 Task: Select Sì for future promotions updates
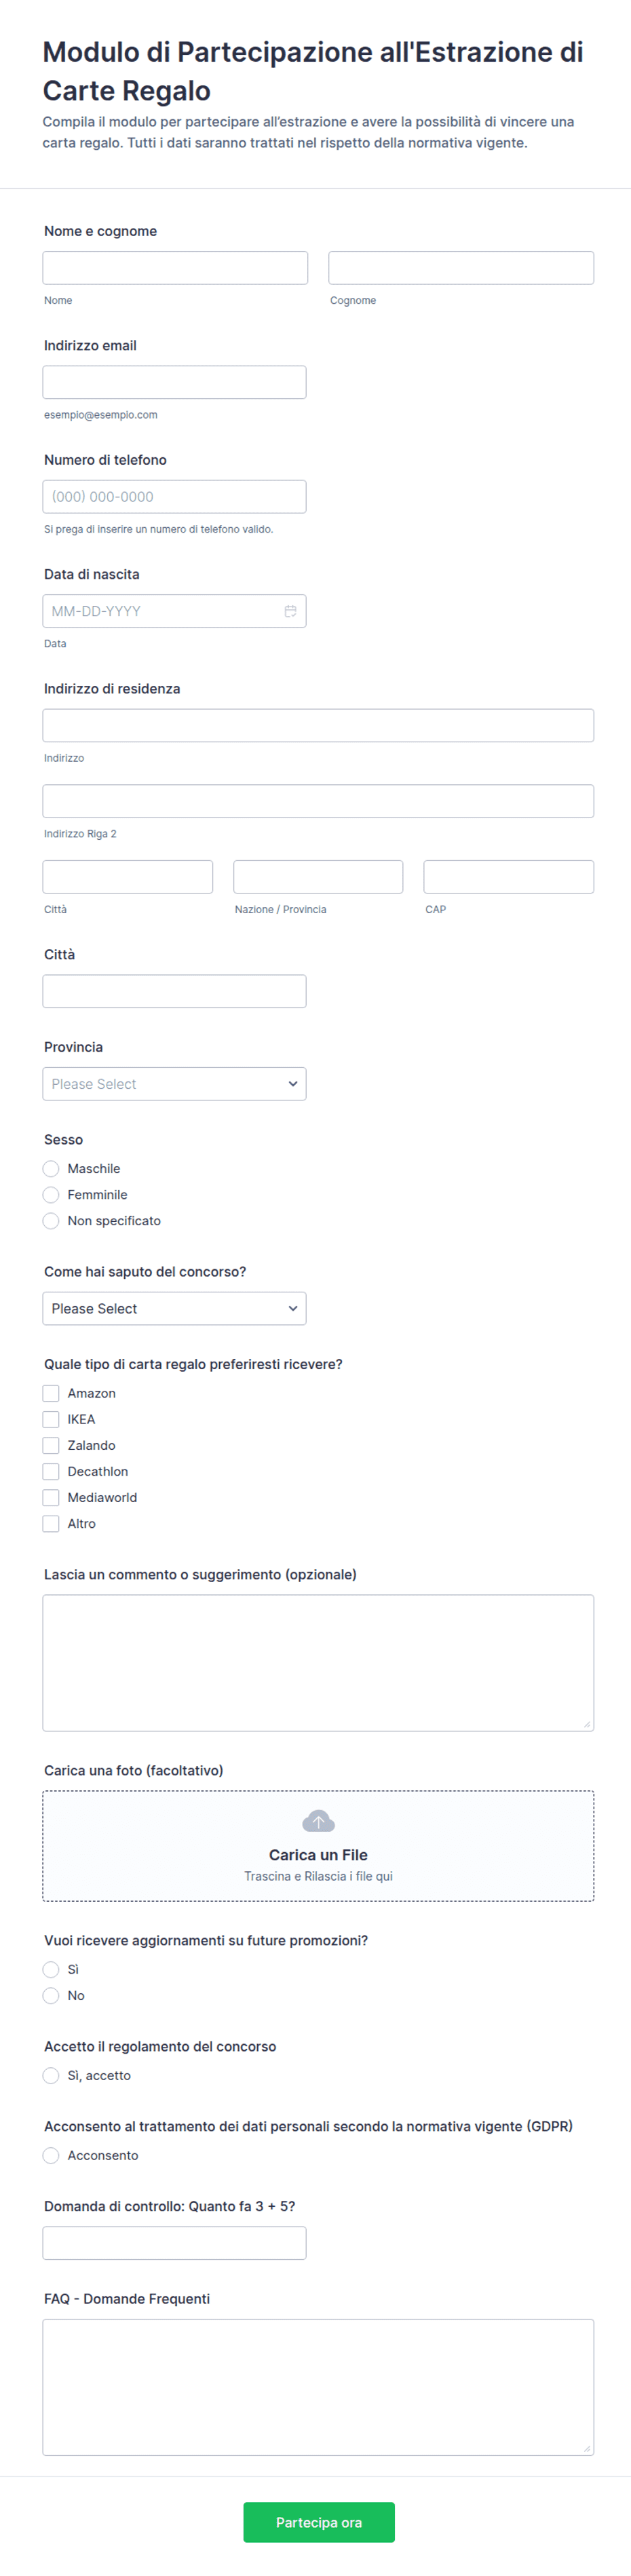coord(51,1969)
